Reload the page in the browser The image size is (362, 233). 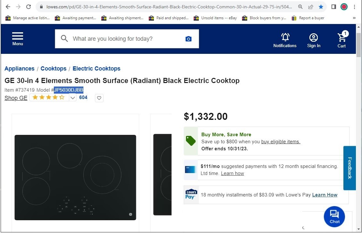pyautogui.click(x=29, y=7)
